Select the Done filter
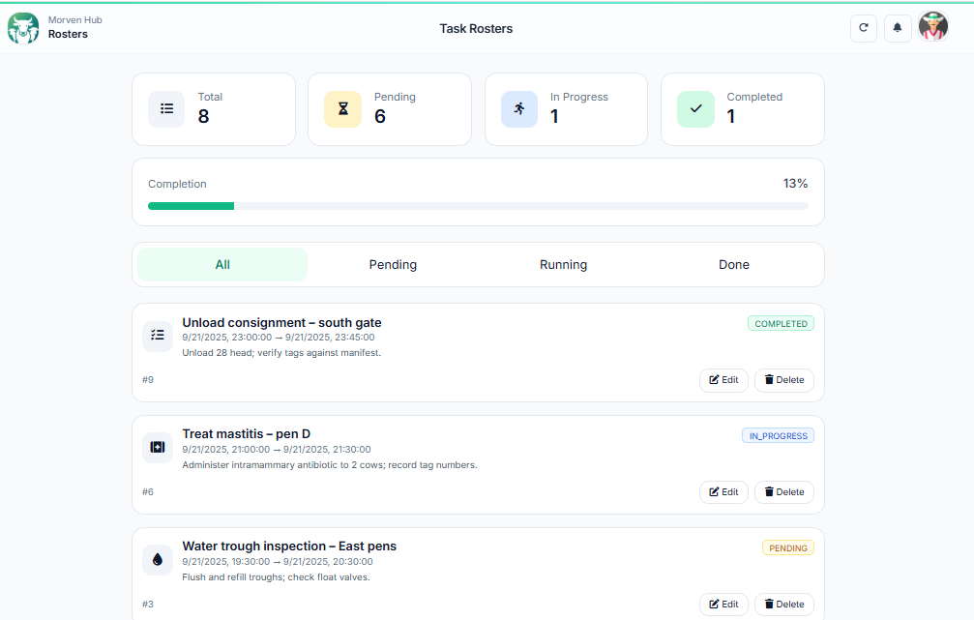Viewport: 974px width, 620px height. [734, 264]
